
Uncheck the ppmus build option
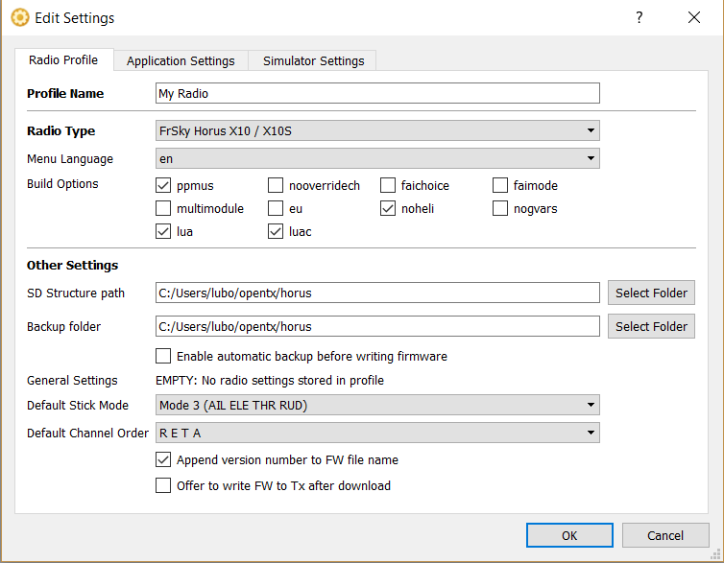[163, 185]
